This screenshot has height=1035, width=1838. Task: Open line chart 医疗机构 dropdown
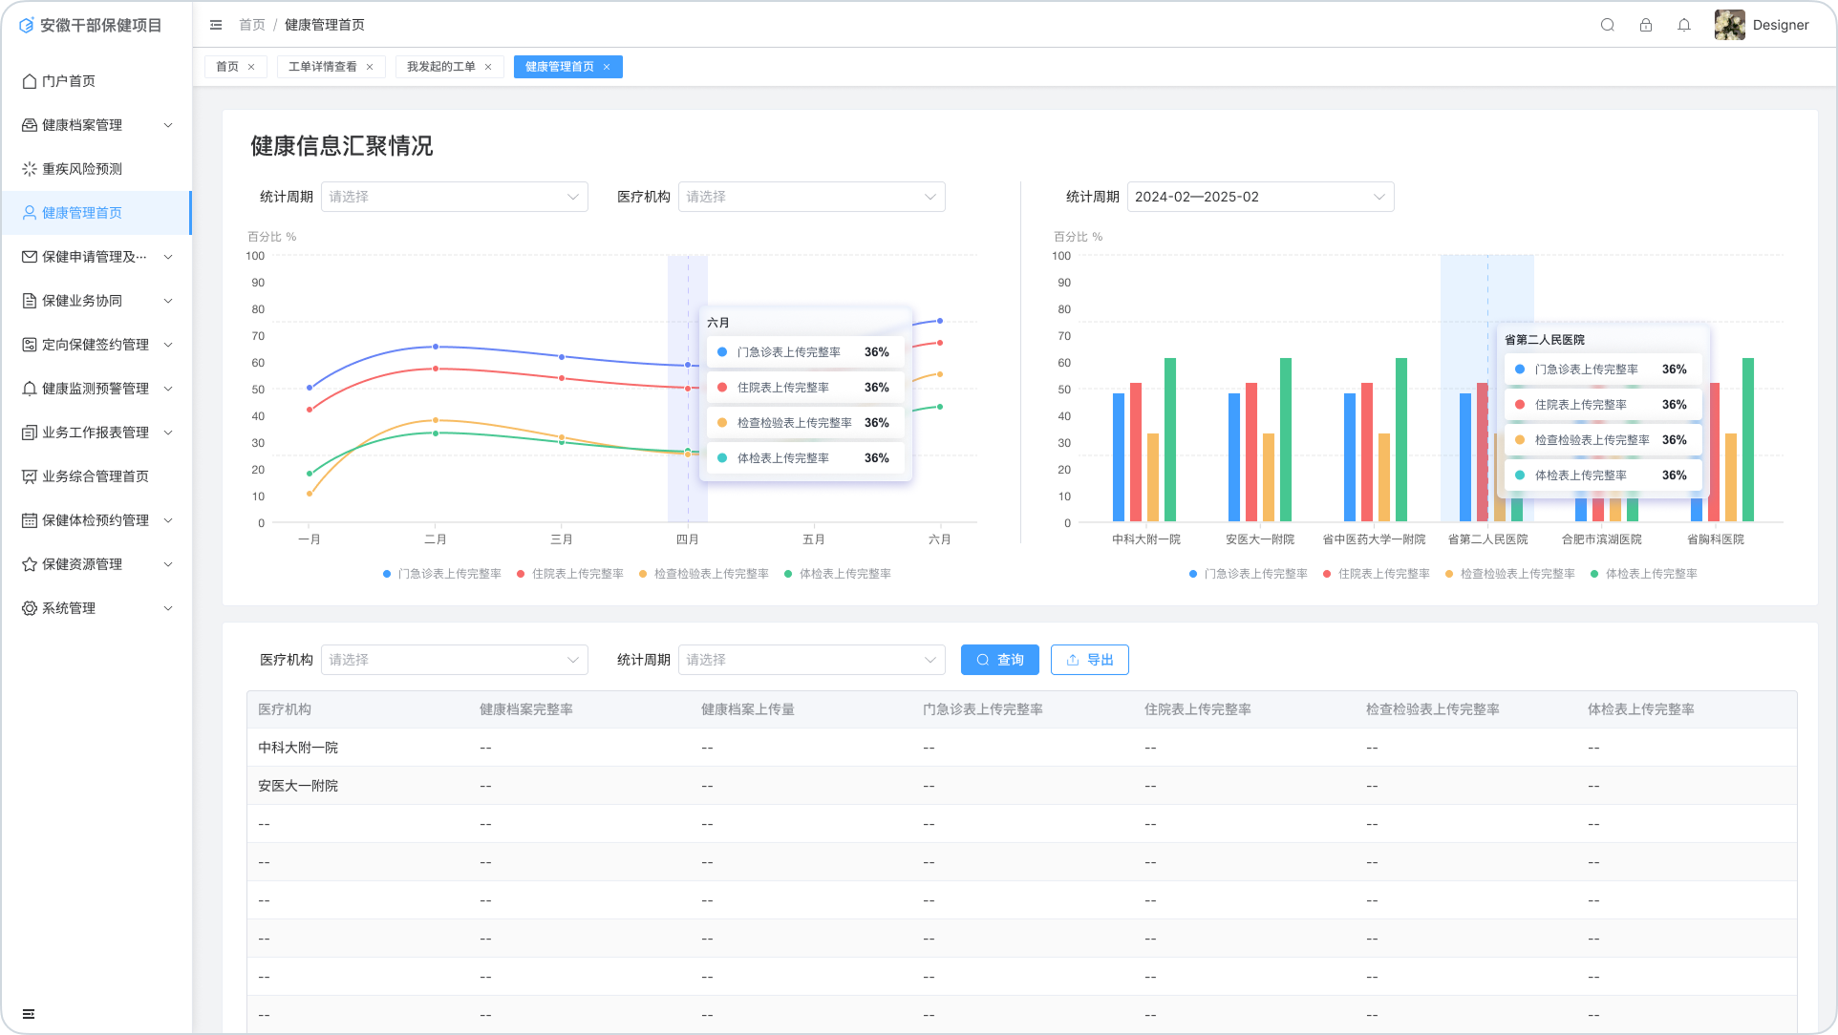(812, 197)
